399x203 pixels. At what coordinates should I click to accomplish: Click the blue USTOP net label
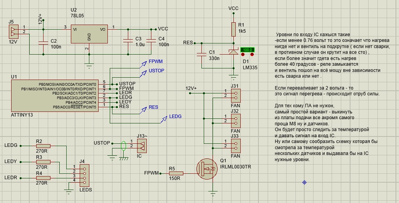(156, 71)
